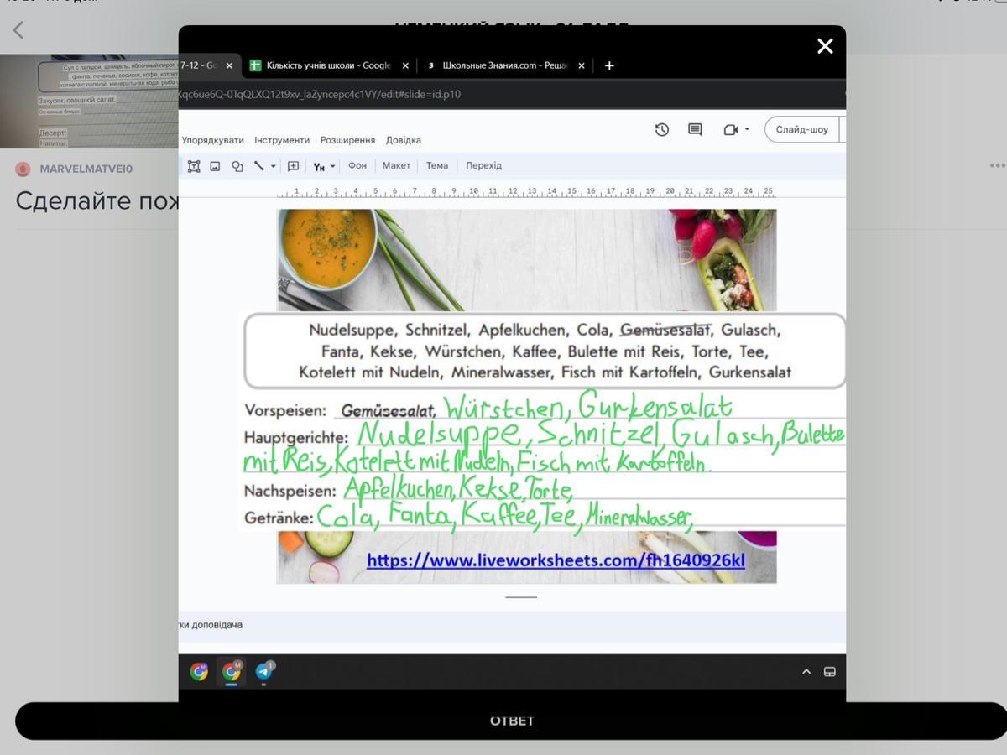Open the Упорядкувати menu
The width and height of the screenshot is (1007, 755).
(213, 140)
